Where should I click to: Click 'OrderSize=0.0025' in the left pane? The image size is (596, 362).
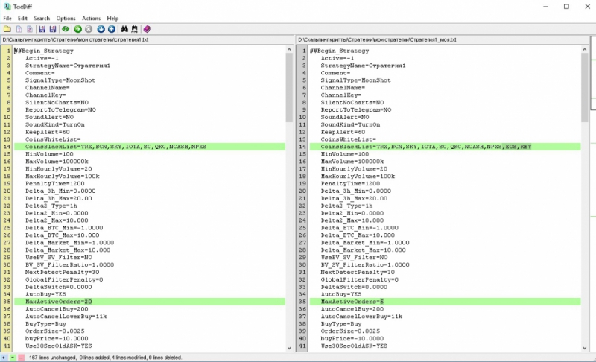54,331
